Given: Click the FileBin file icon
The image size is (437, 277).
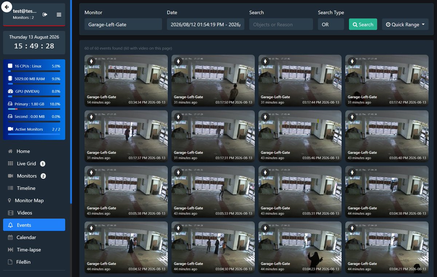Looking at the screenshot, I should (x=10, y=262).
